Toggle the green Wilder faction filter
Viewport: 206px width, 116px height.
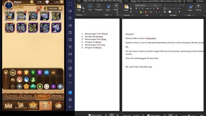[33, 72]
